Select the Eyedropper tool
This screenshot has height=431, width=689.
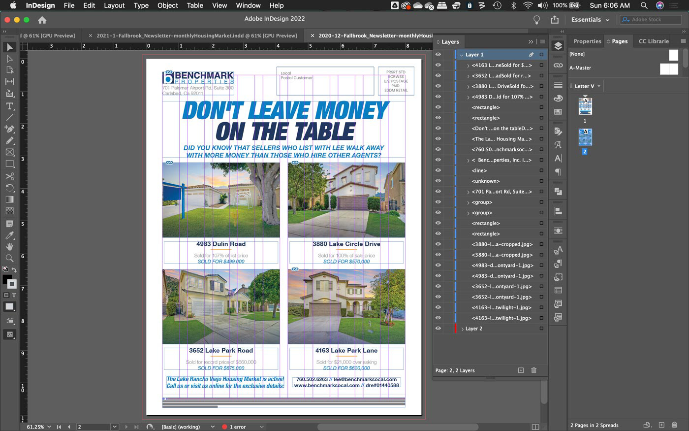[9, 235]
